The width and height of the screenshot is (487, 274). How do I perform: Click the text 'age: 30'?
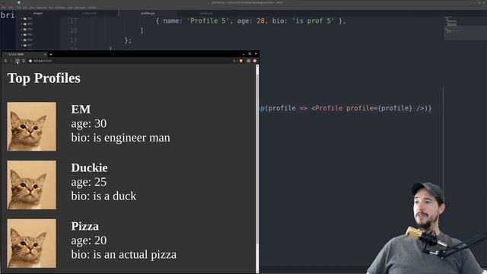pyautogui.click(x=89, y=123)
